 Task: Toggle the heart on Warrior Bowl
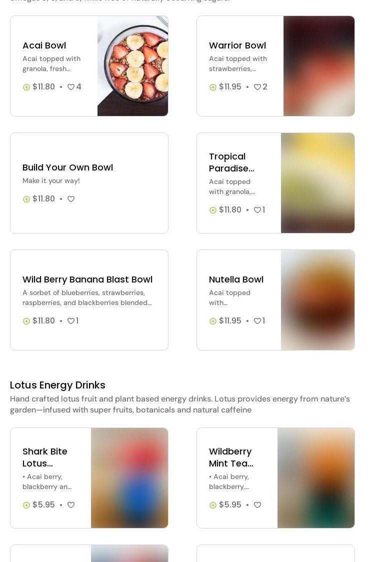click(x=257, y=87)
